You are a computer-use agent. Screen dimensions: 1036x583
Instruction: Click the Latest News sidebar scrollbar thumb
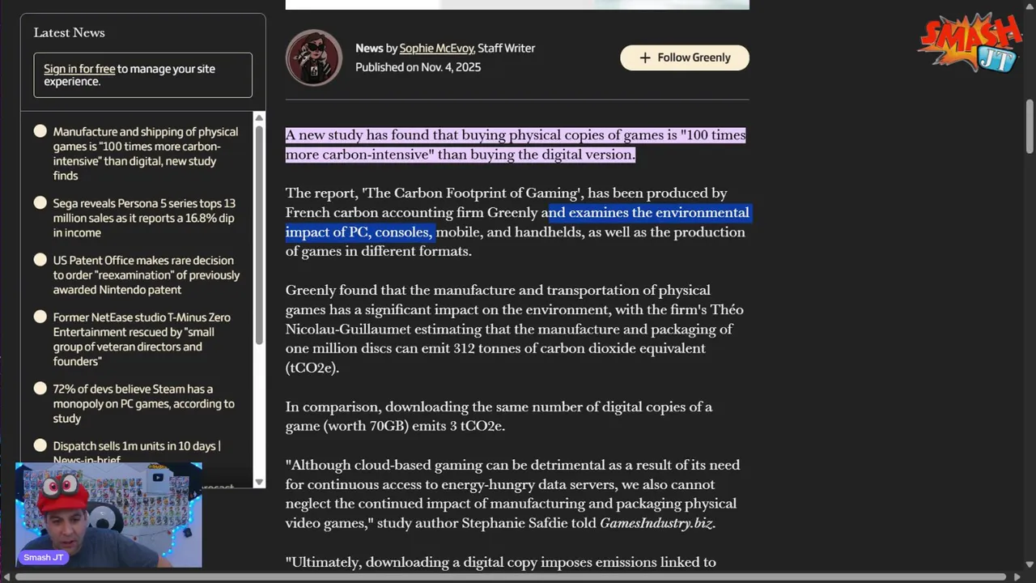(x=259, y=235)
